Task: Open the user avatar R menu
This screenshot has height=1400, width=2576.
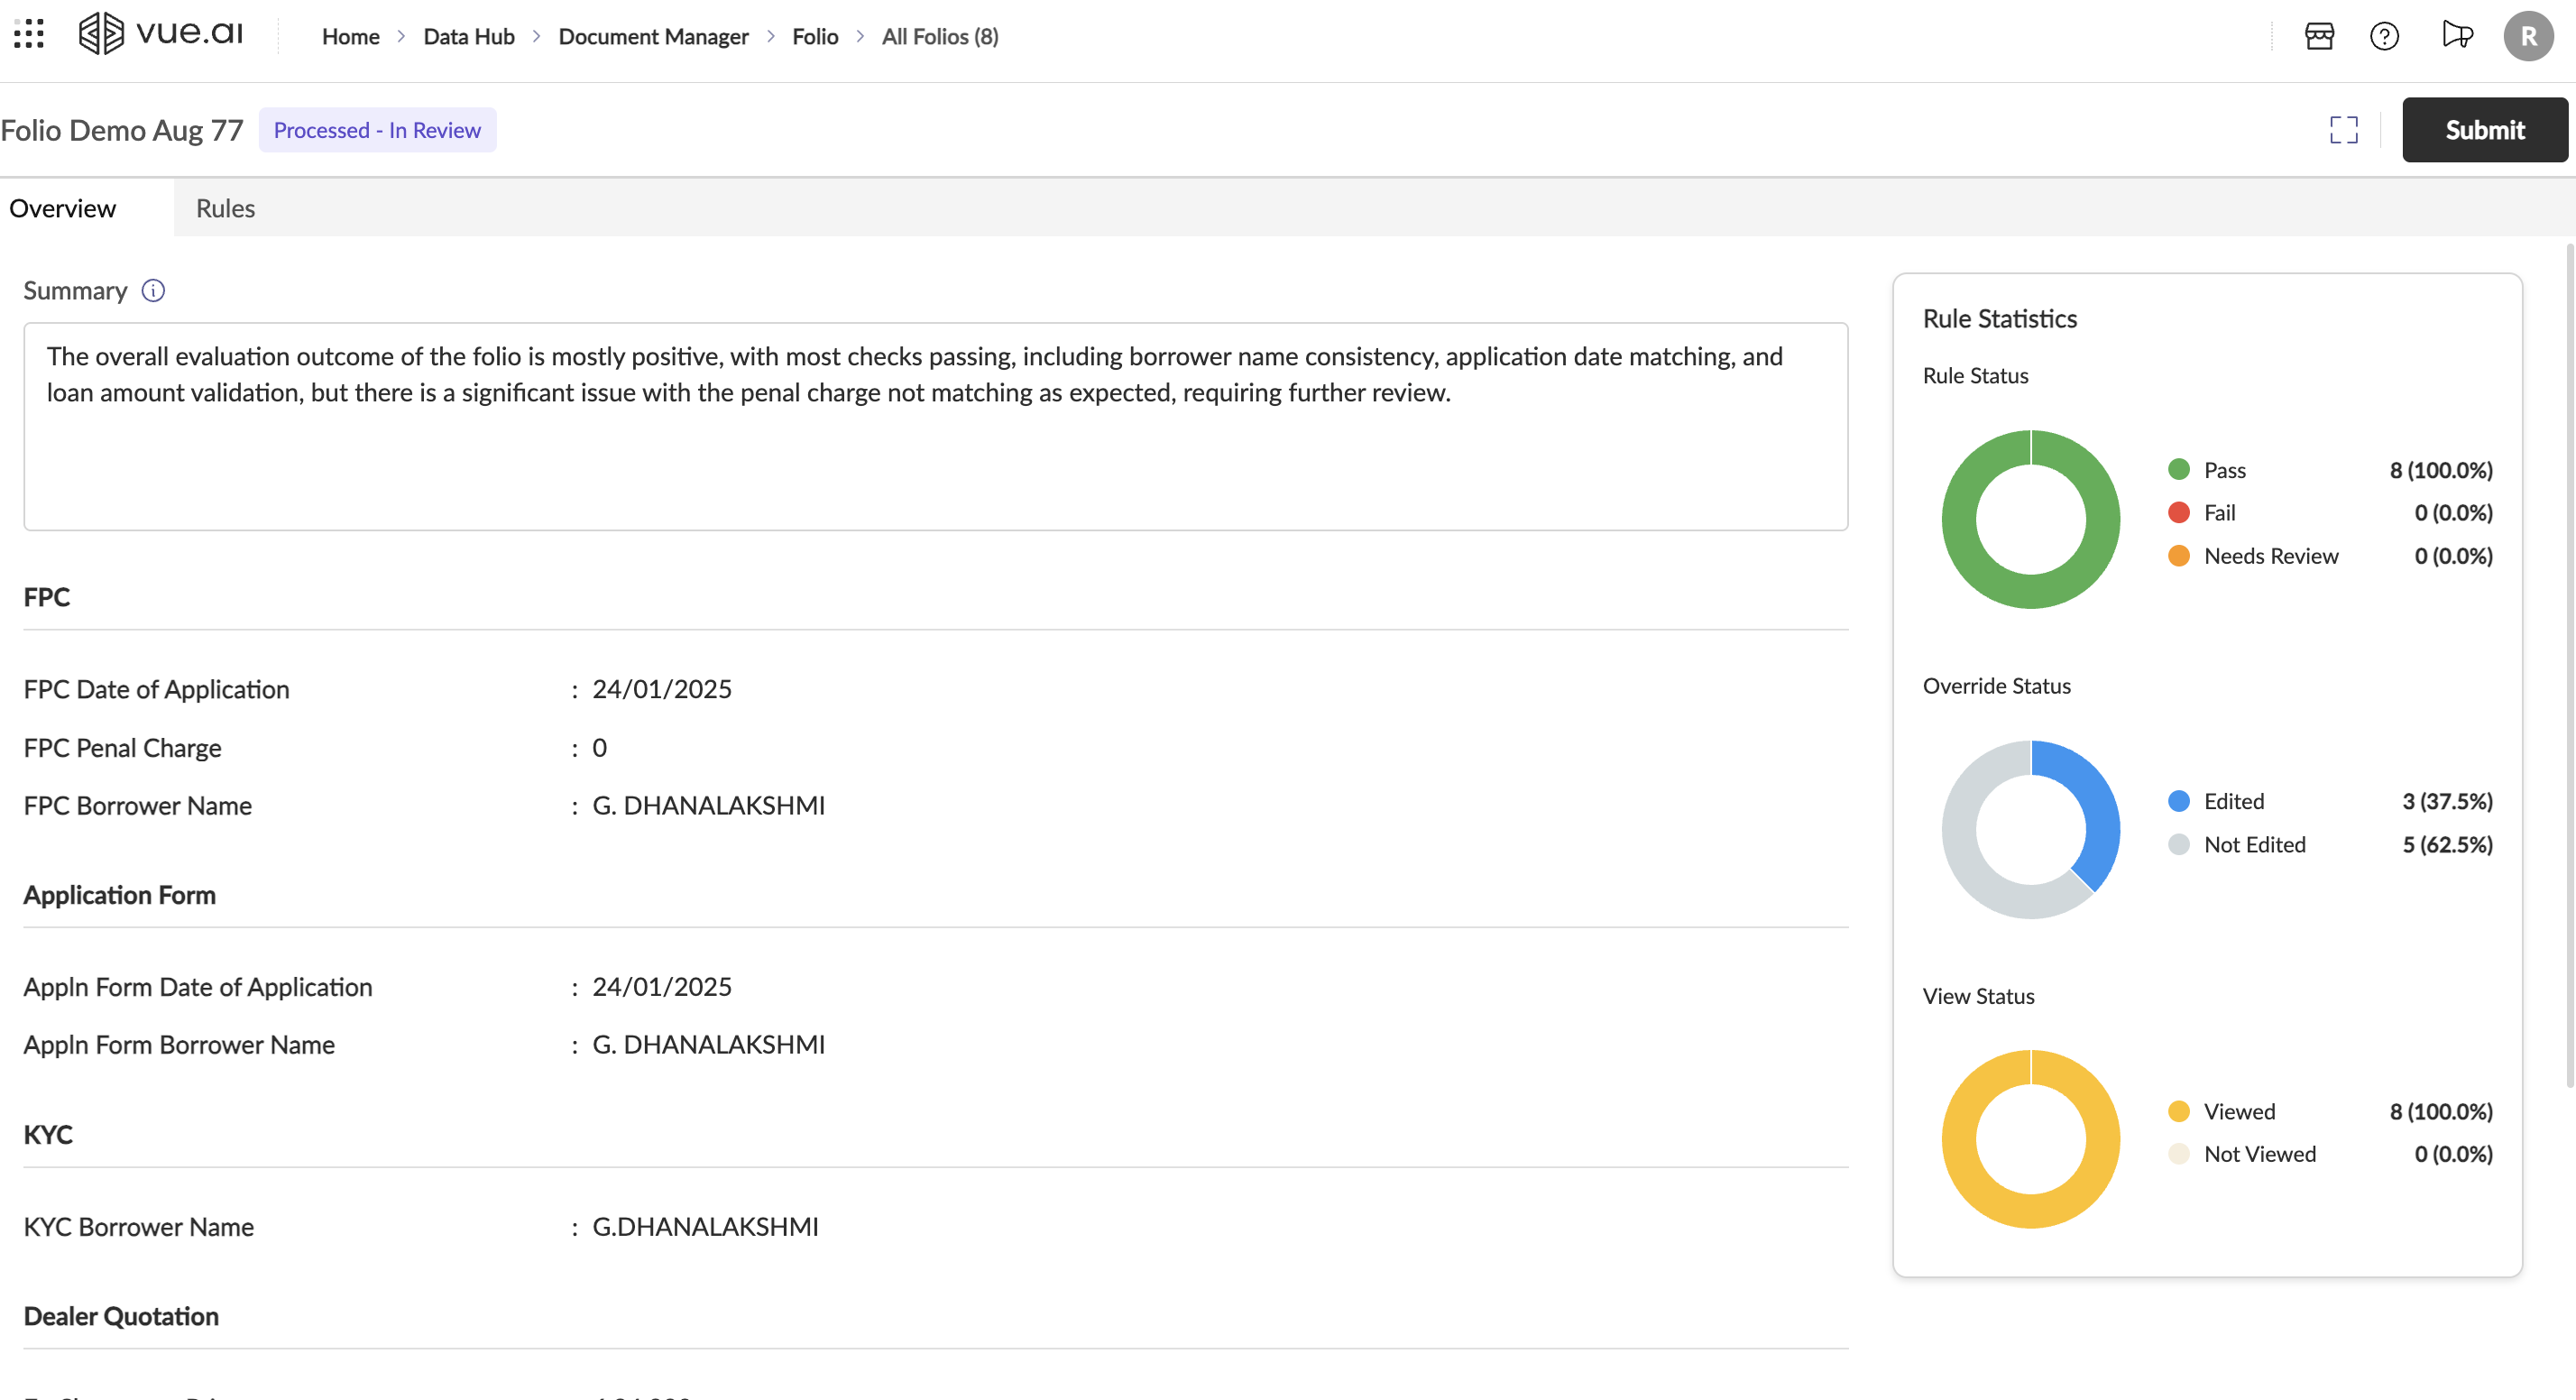Action: point(2527,36)
